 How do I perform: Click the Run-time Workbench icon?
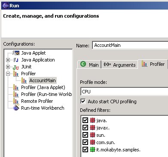[x=16, y=108]
